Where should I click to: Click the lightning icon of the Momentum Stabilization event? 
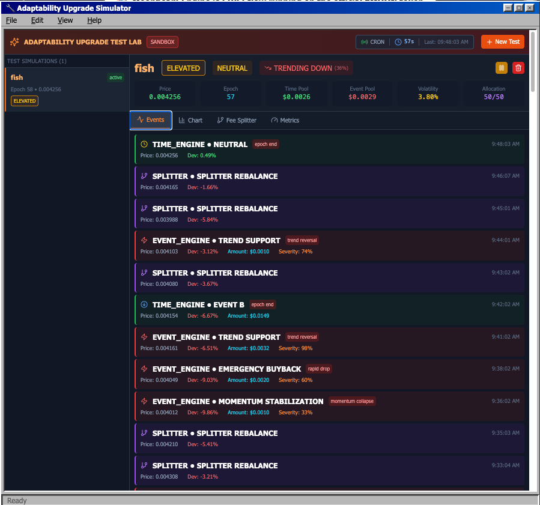click(x=144, y=401)
